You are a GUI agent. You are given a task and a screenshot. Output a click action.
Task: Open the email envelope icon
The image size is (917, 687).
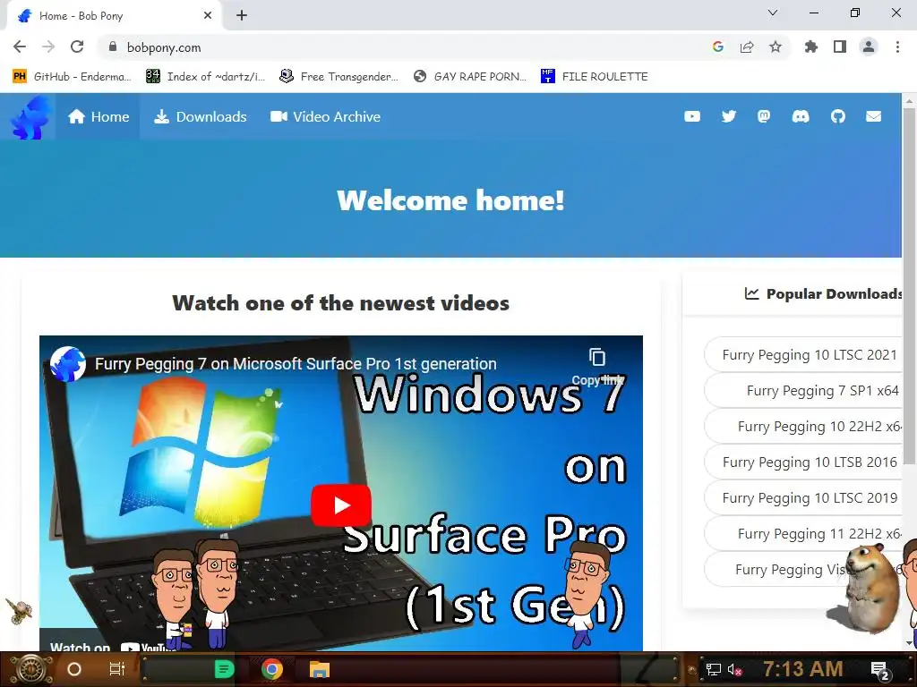pyautogui.click(x=873, y=117)
